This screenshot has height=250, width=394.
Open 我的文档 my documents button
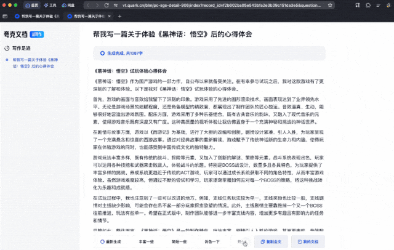pos(308,242)
